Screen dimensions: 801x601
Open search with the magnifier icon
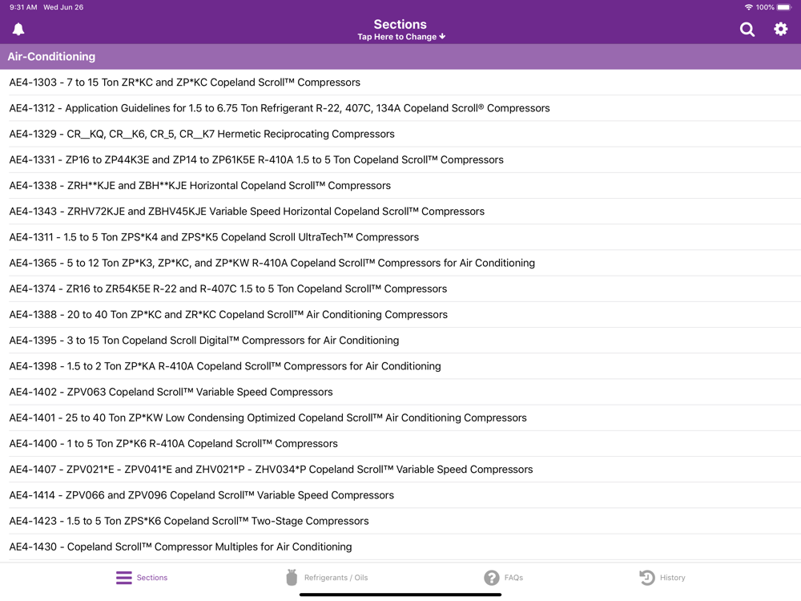pyautogui.click(x=747, y=29)
